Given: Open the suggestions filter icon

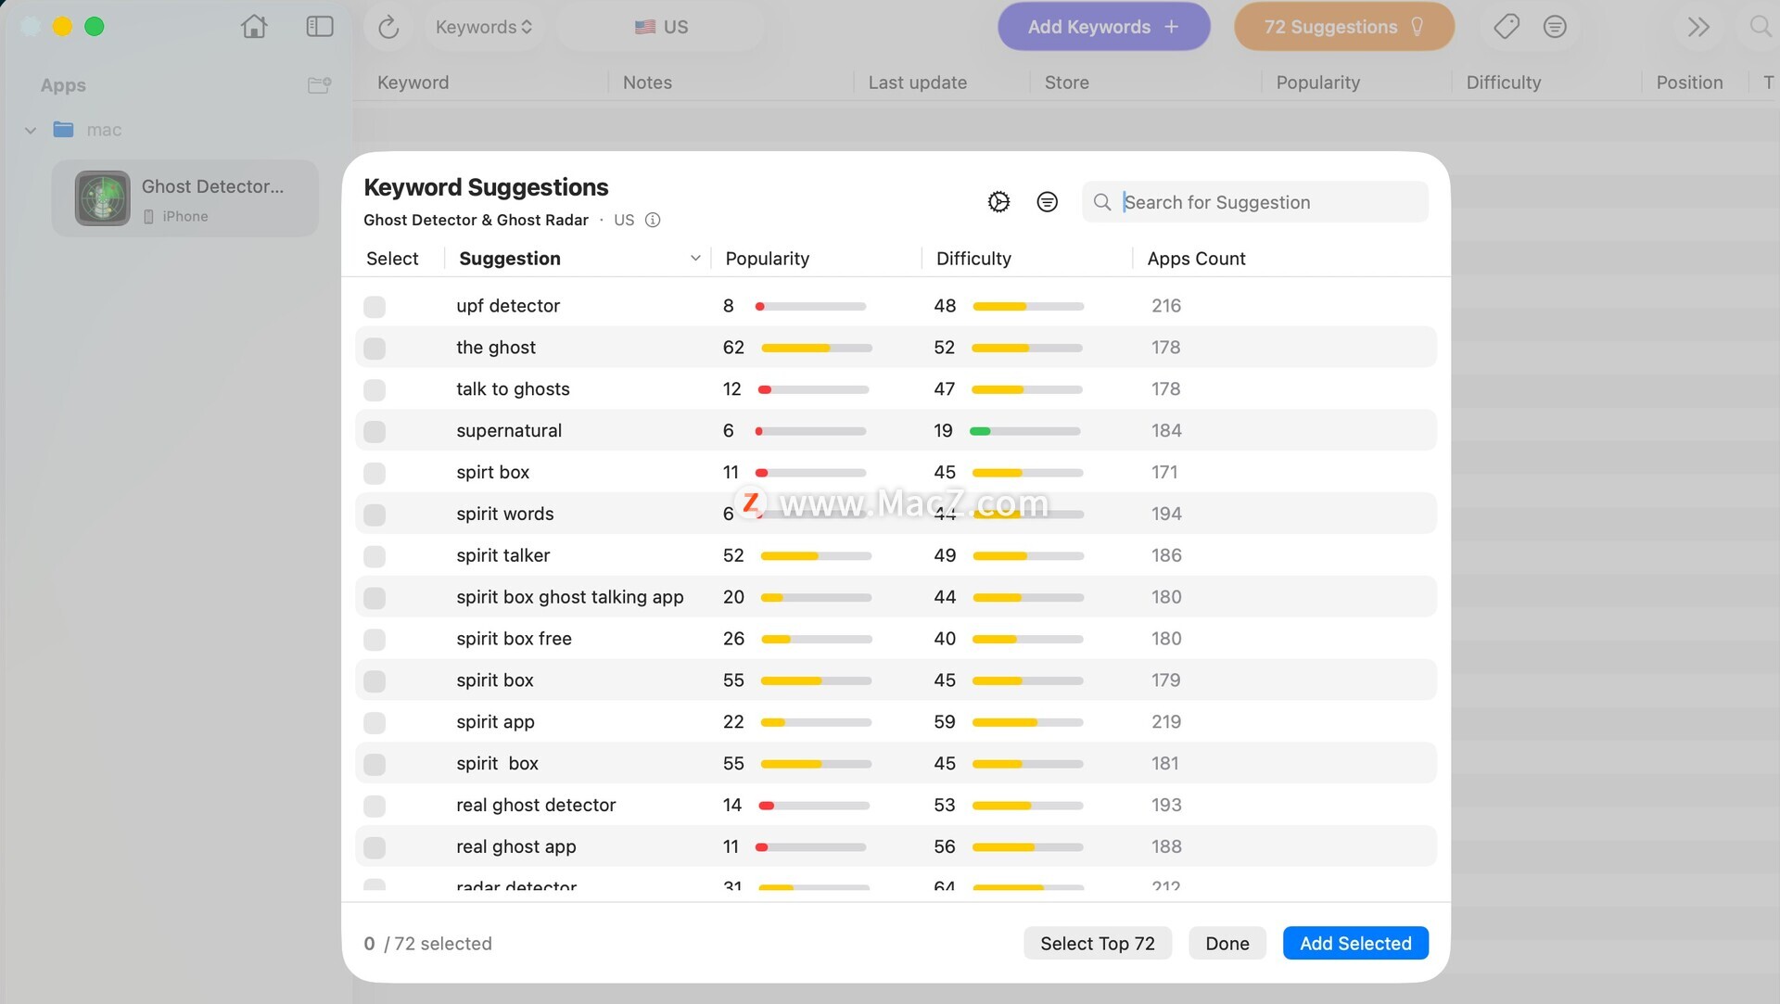Looking at the screenshot, I should pyautogui.click(x=1047, y=202).
